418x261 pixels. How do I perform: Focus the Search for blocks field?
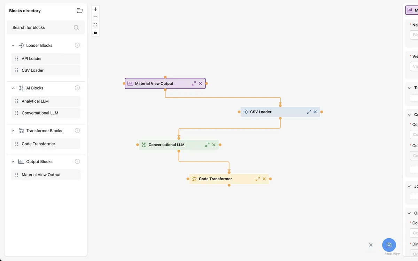pos(46,27)
